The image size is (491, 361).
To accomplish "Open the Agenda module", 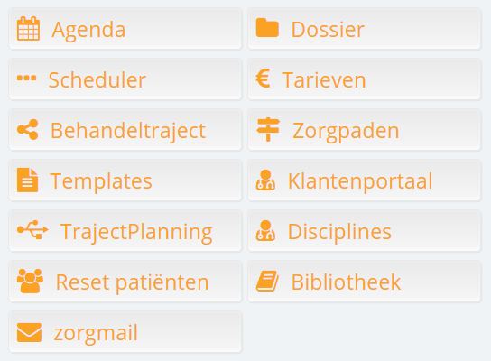I will point(125,29).
